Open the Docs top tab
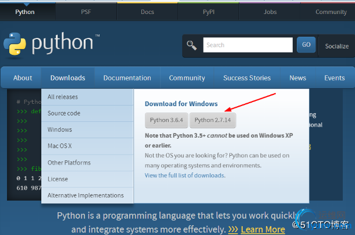355x235 pixels. pyautogui.click(x=147, y=12)
